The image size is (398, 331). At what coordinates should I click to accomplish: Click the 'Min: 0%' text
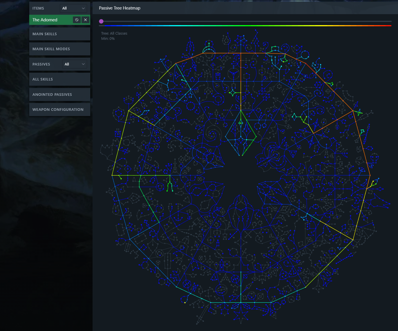[108, 39]
